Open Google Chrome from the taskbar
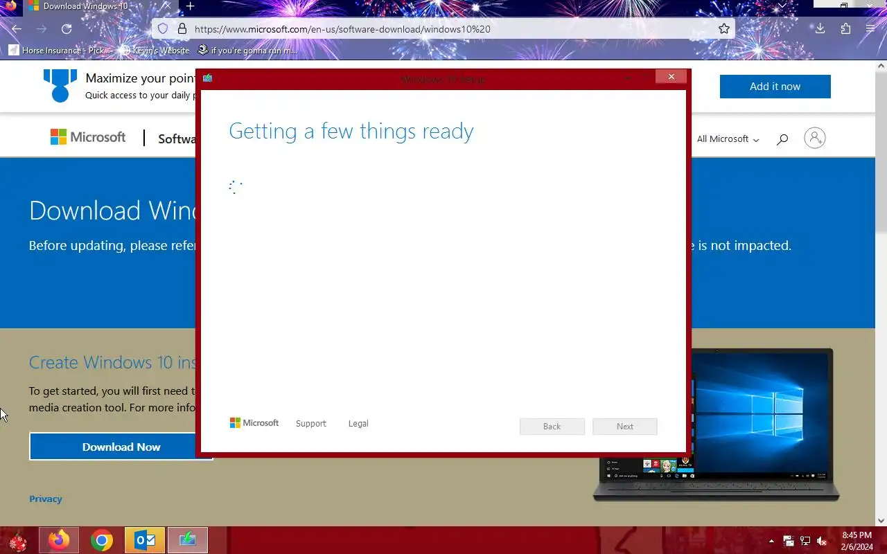 click(102, 540)
